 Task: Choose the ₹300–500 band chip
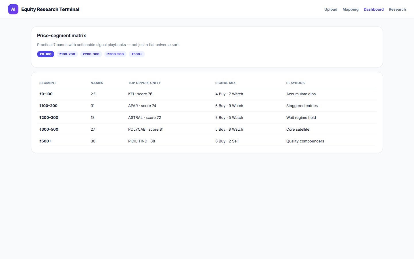[116, 54]
